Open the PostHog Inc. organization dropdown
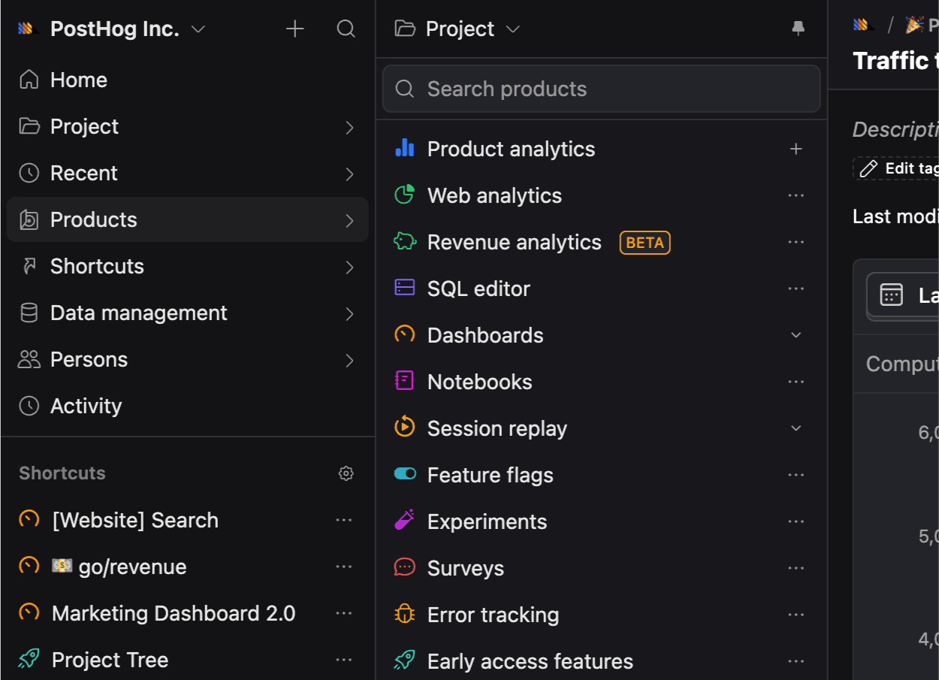The height and width of the screenshot is (680, 939). [x=112, y=29]
